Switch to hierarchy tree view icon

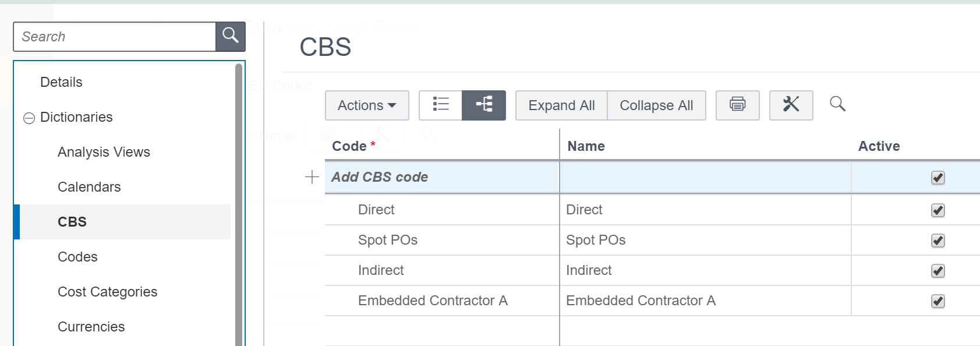(484, 105)
